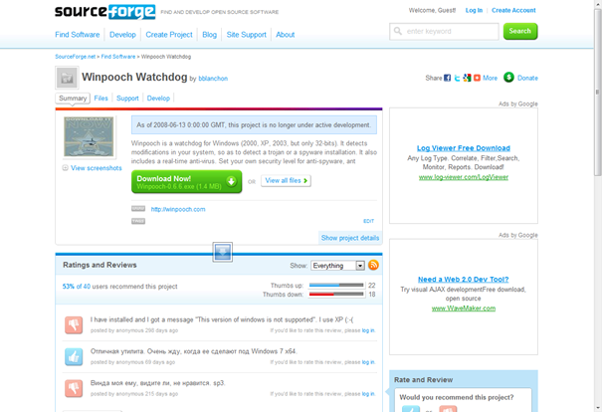Click the blue down-arrow expand details icon
Viewport: 602px width, 412px height.
[223, 252]
